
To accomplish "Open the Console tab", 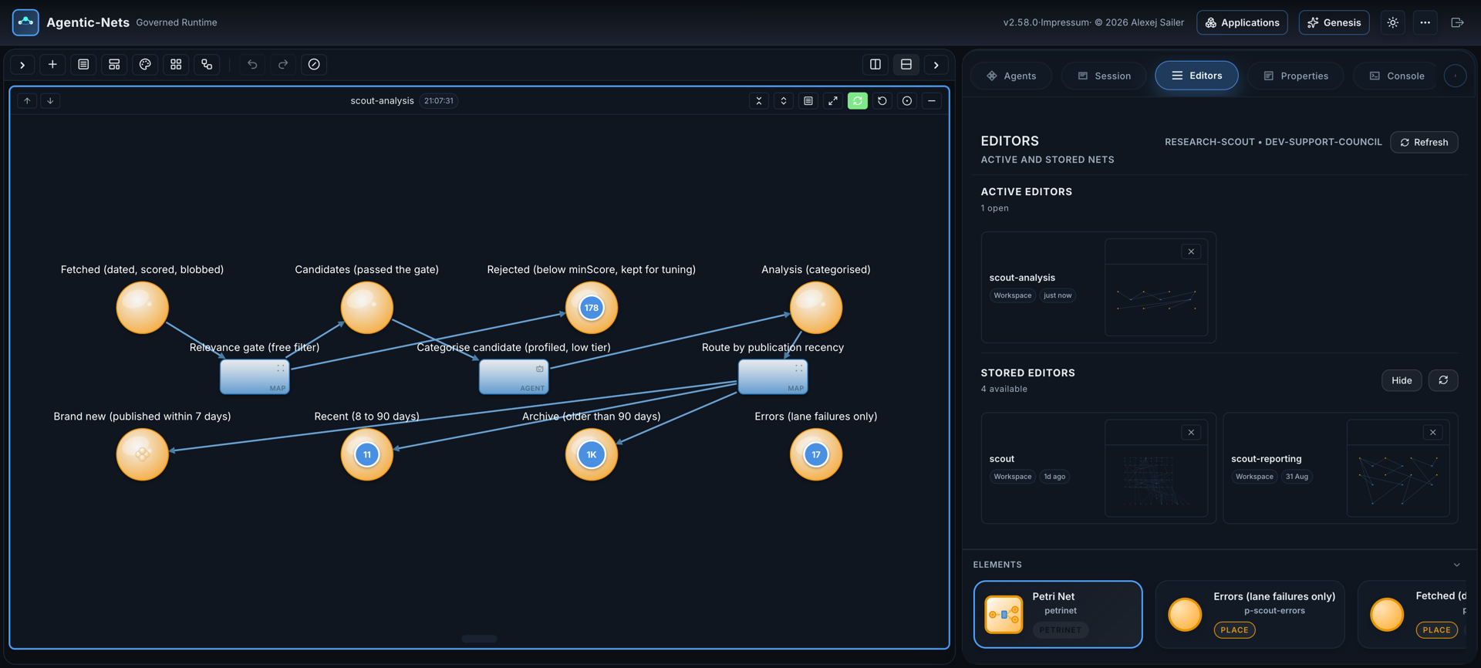I will point(1397,76).
